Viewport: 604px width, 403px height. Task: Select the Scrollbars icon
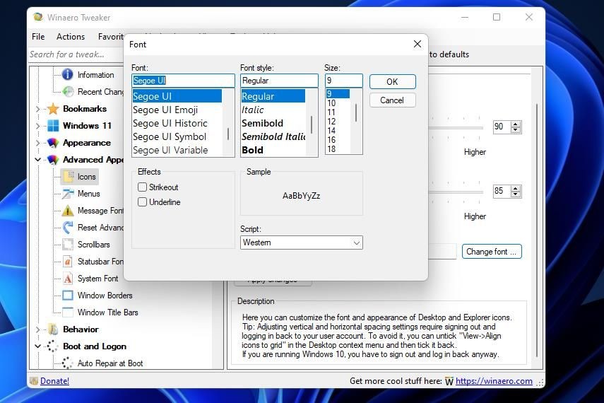68,245
